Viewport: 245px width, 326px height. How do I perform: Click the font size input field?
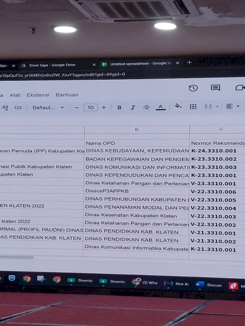(91, 107)
